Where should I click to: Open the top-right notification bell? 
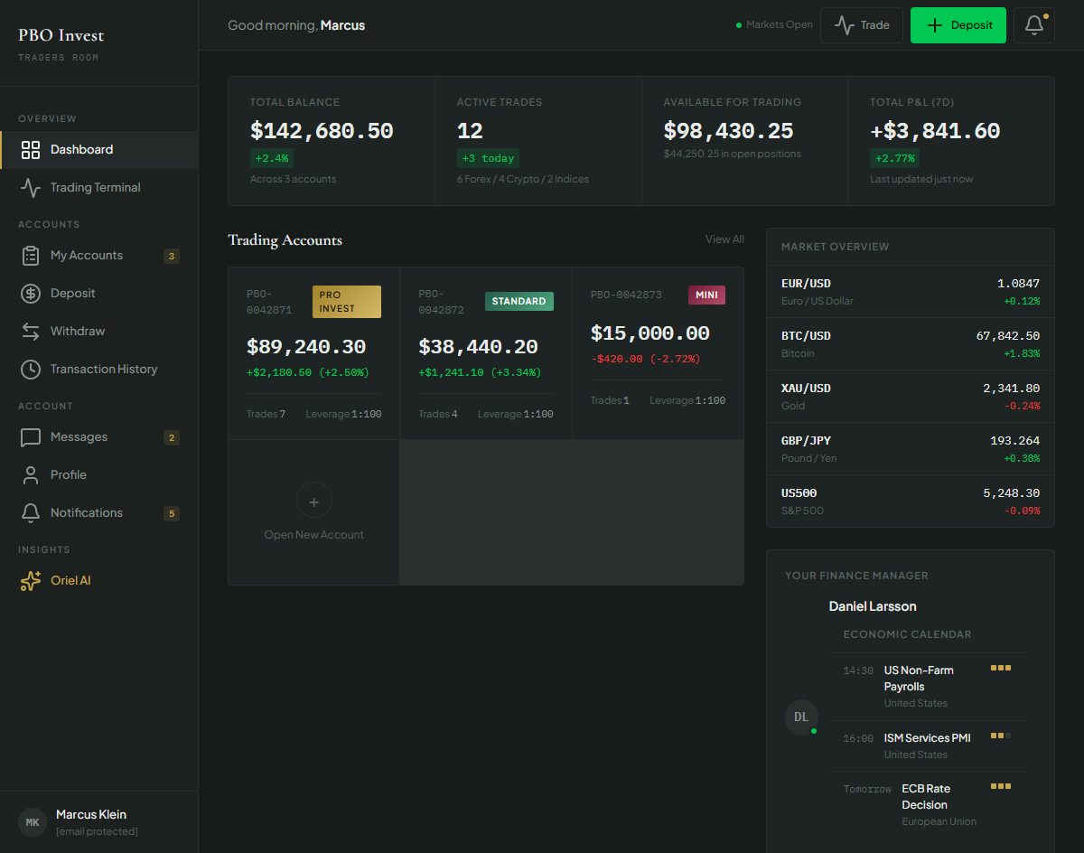(1033, 24)
